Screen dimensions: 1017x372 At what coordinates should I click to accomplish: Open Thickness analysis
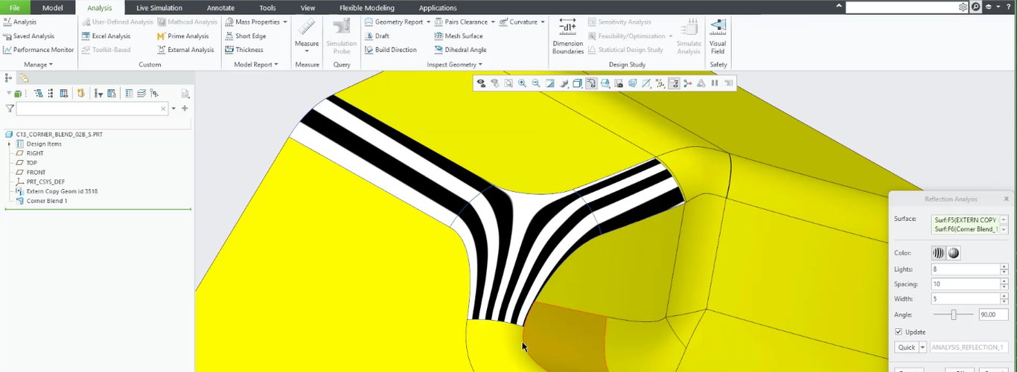pos(243,50)
